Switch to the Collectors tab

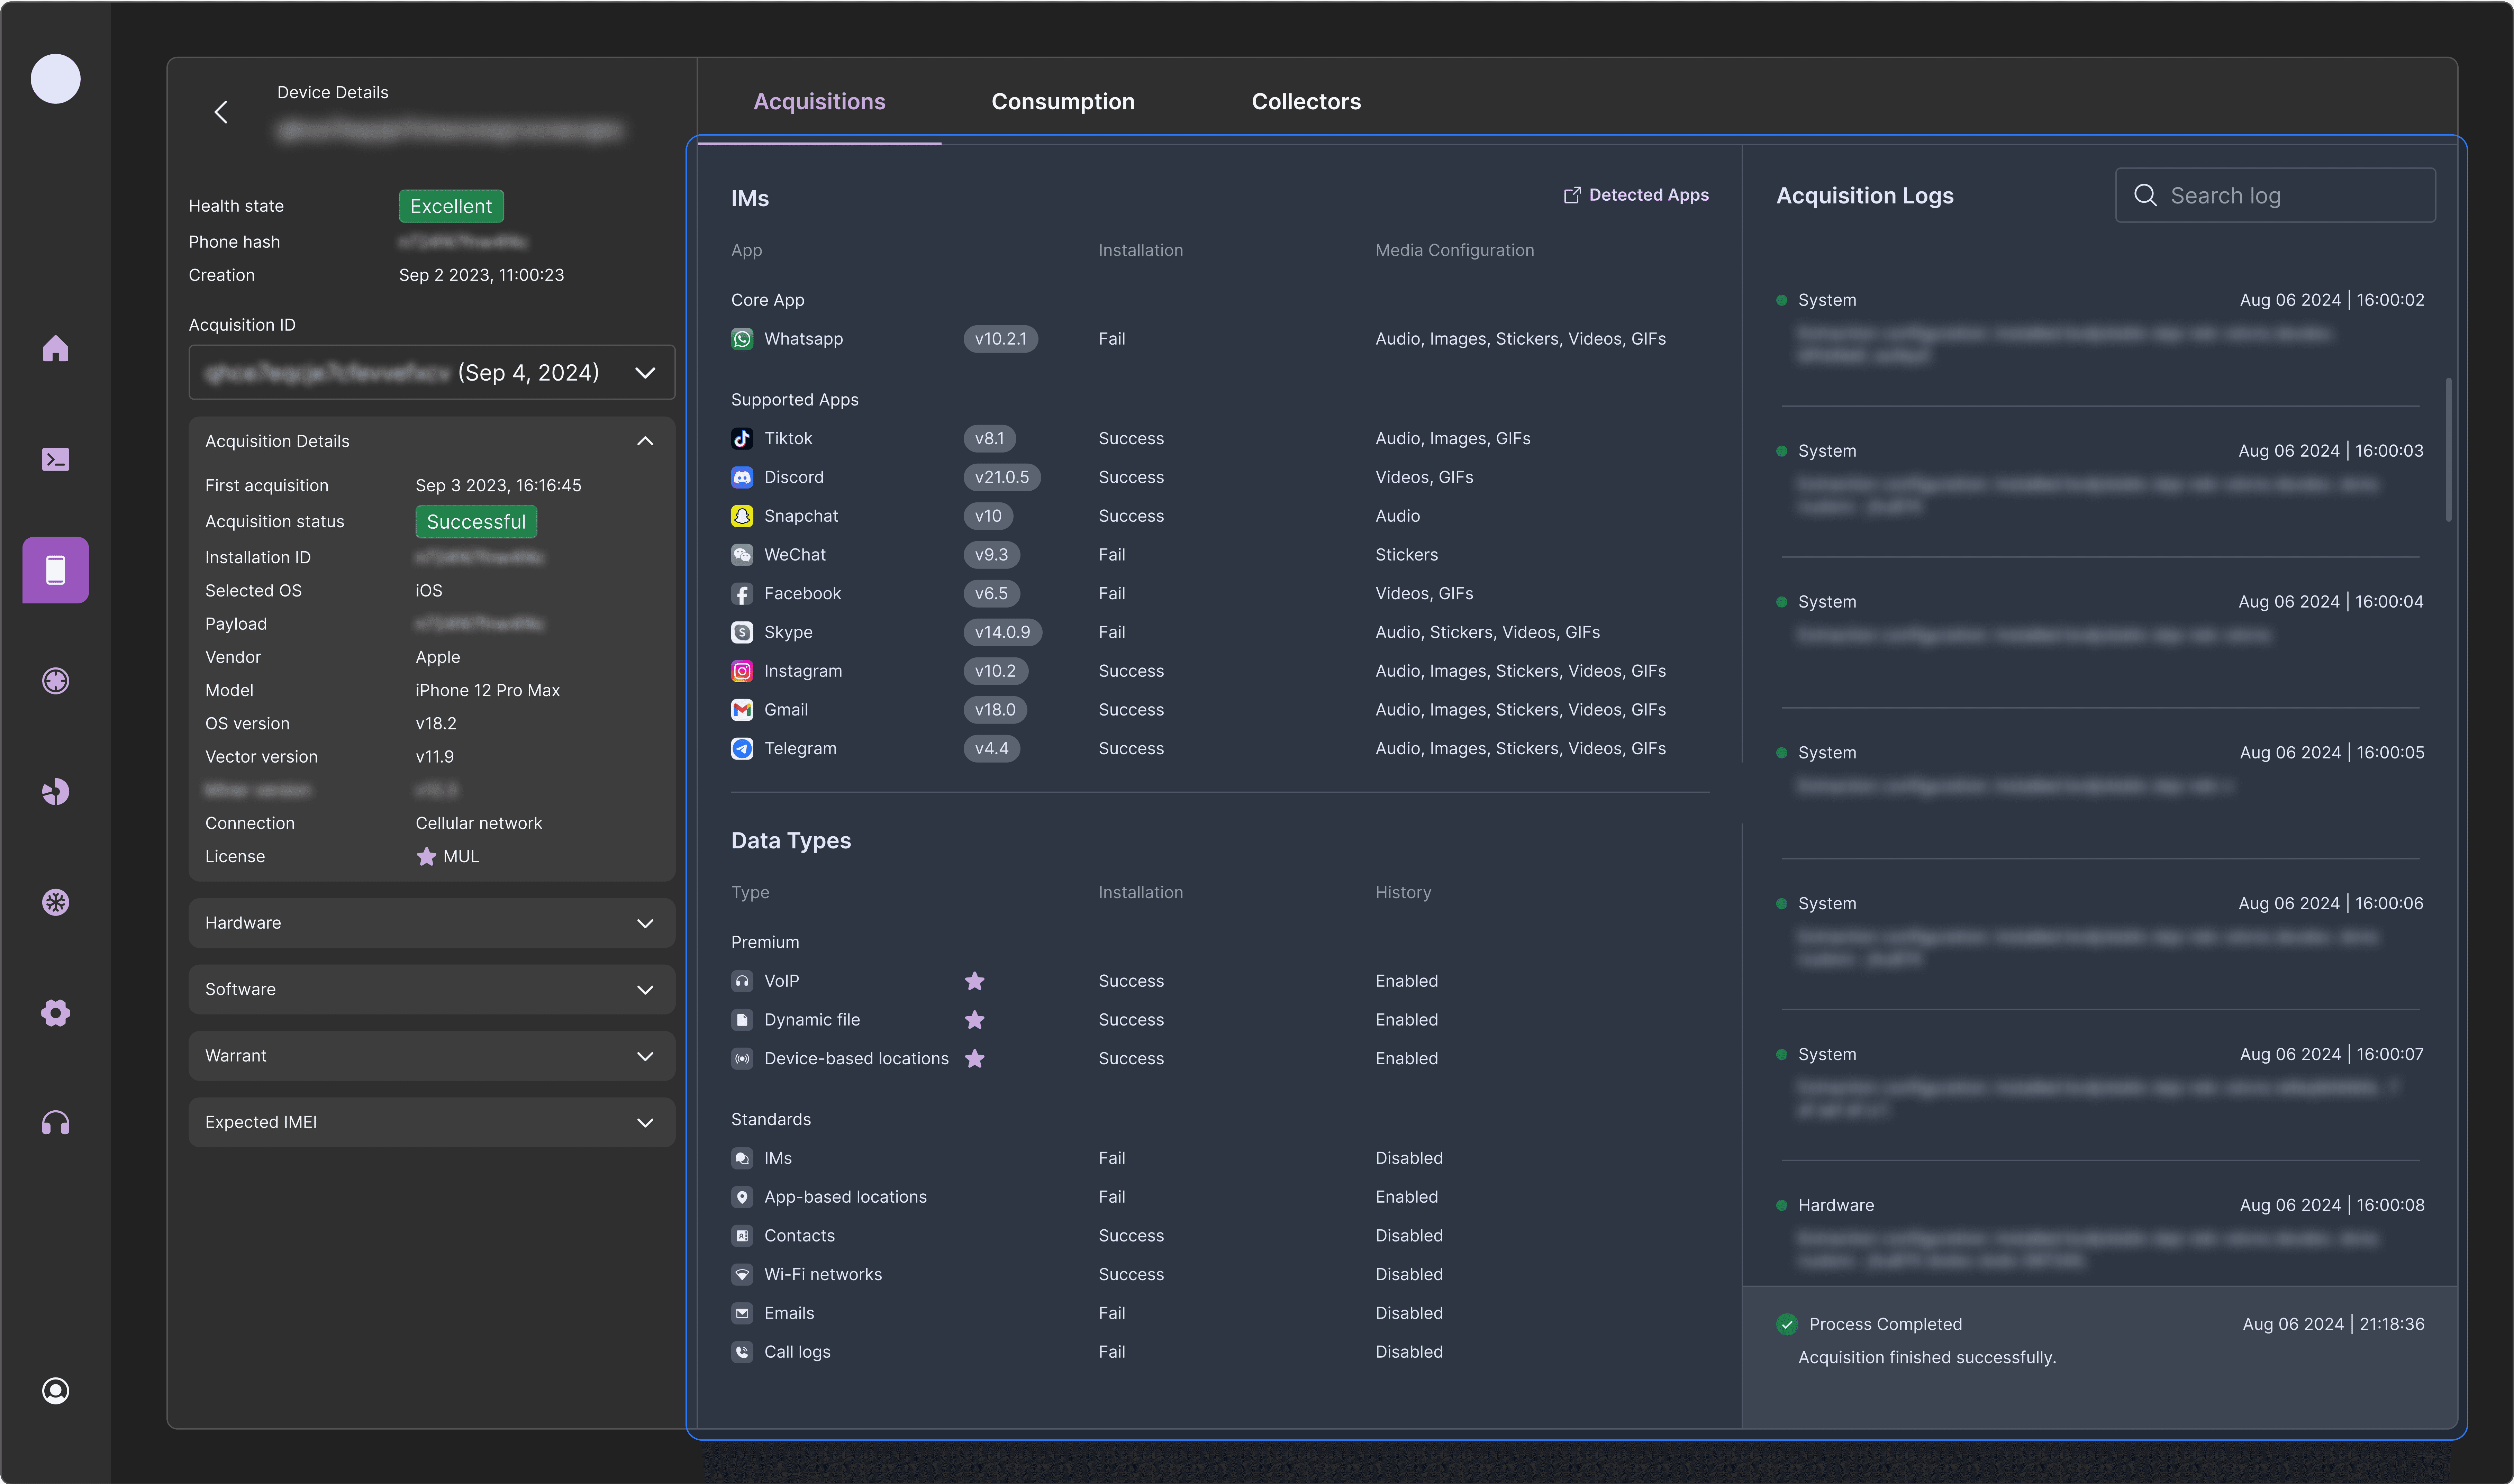1306,102
